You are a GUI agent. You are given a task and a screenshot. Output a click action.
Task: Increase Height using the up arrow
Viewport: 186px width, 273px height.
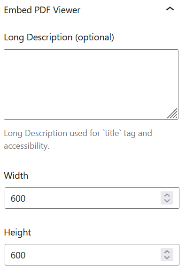167,252
